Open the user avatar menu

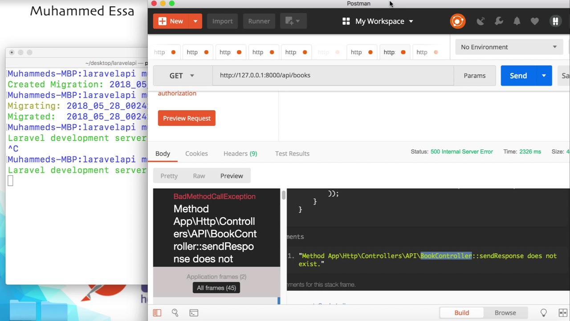555,21
